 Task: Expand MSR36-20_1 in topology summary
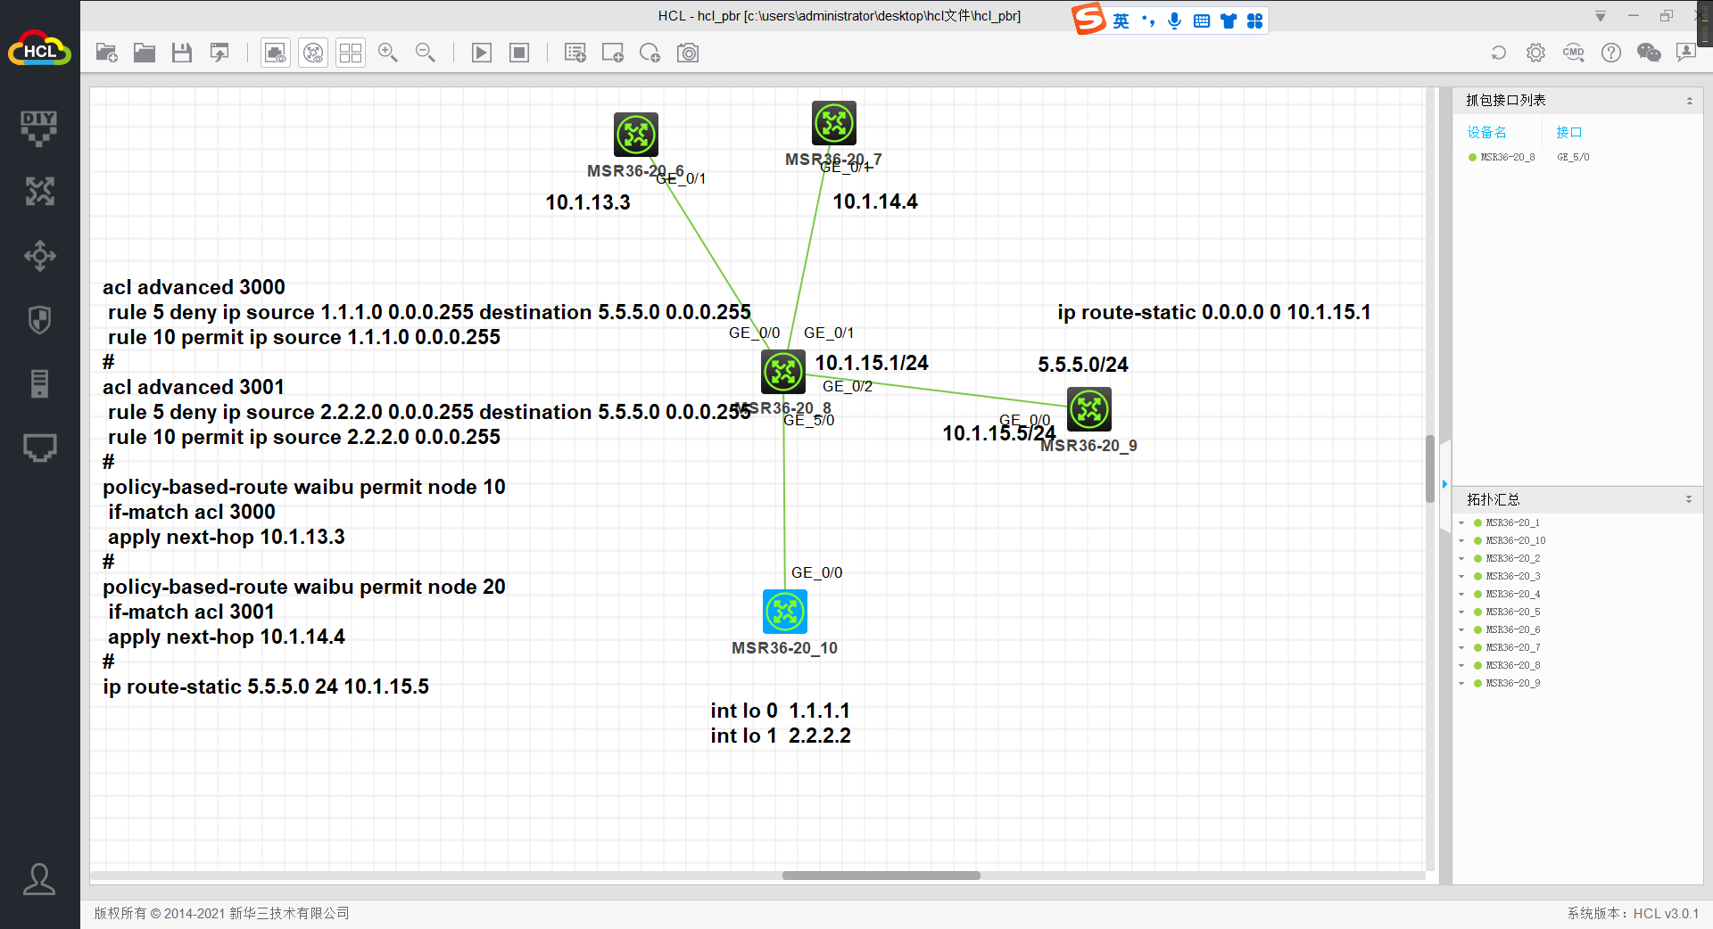(x=1461, y=523)
